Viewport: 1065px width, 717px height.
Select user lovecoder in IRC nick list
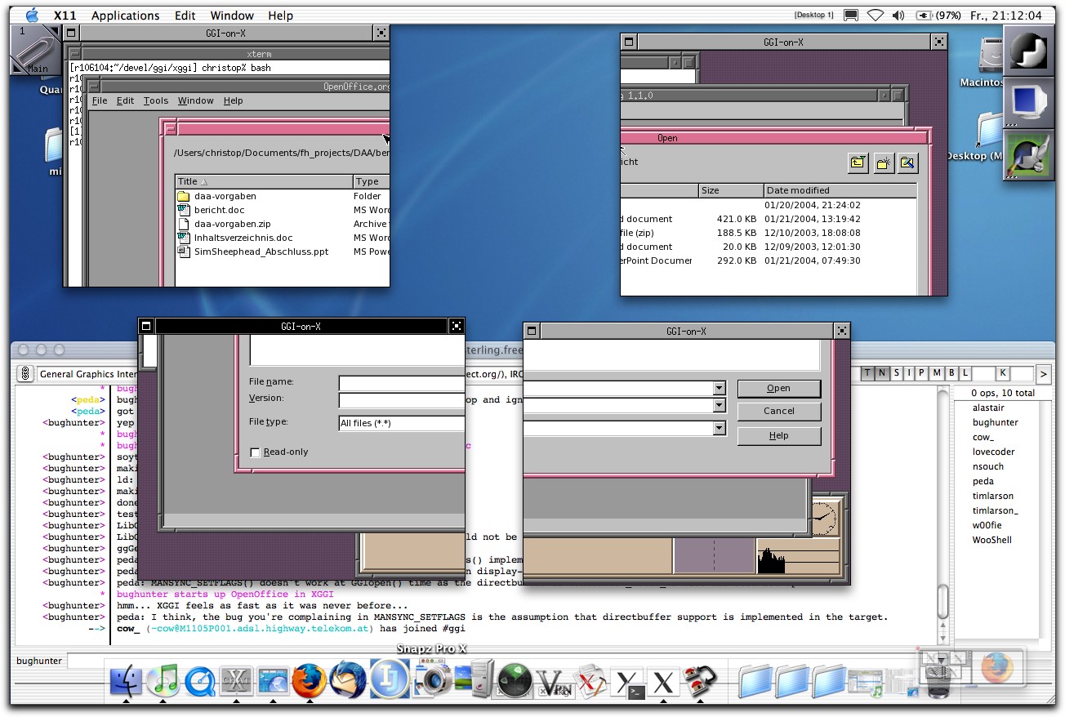click(993, 452)
